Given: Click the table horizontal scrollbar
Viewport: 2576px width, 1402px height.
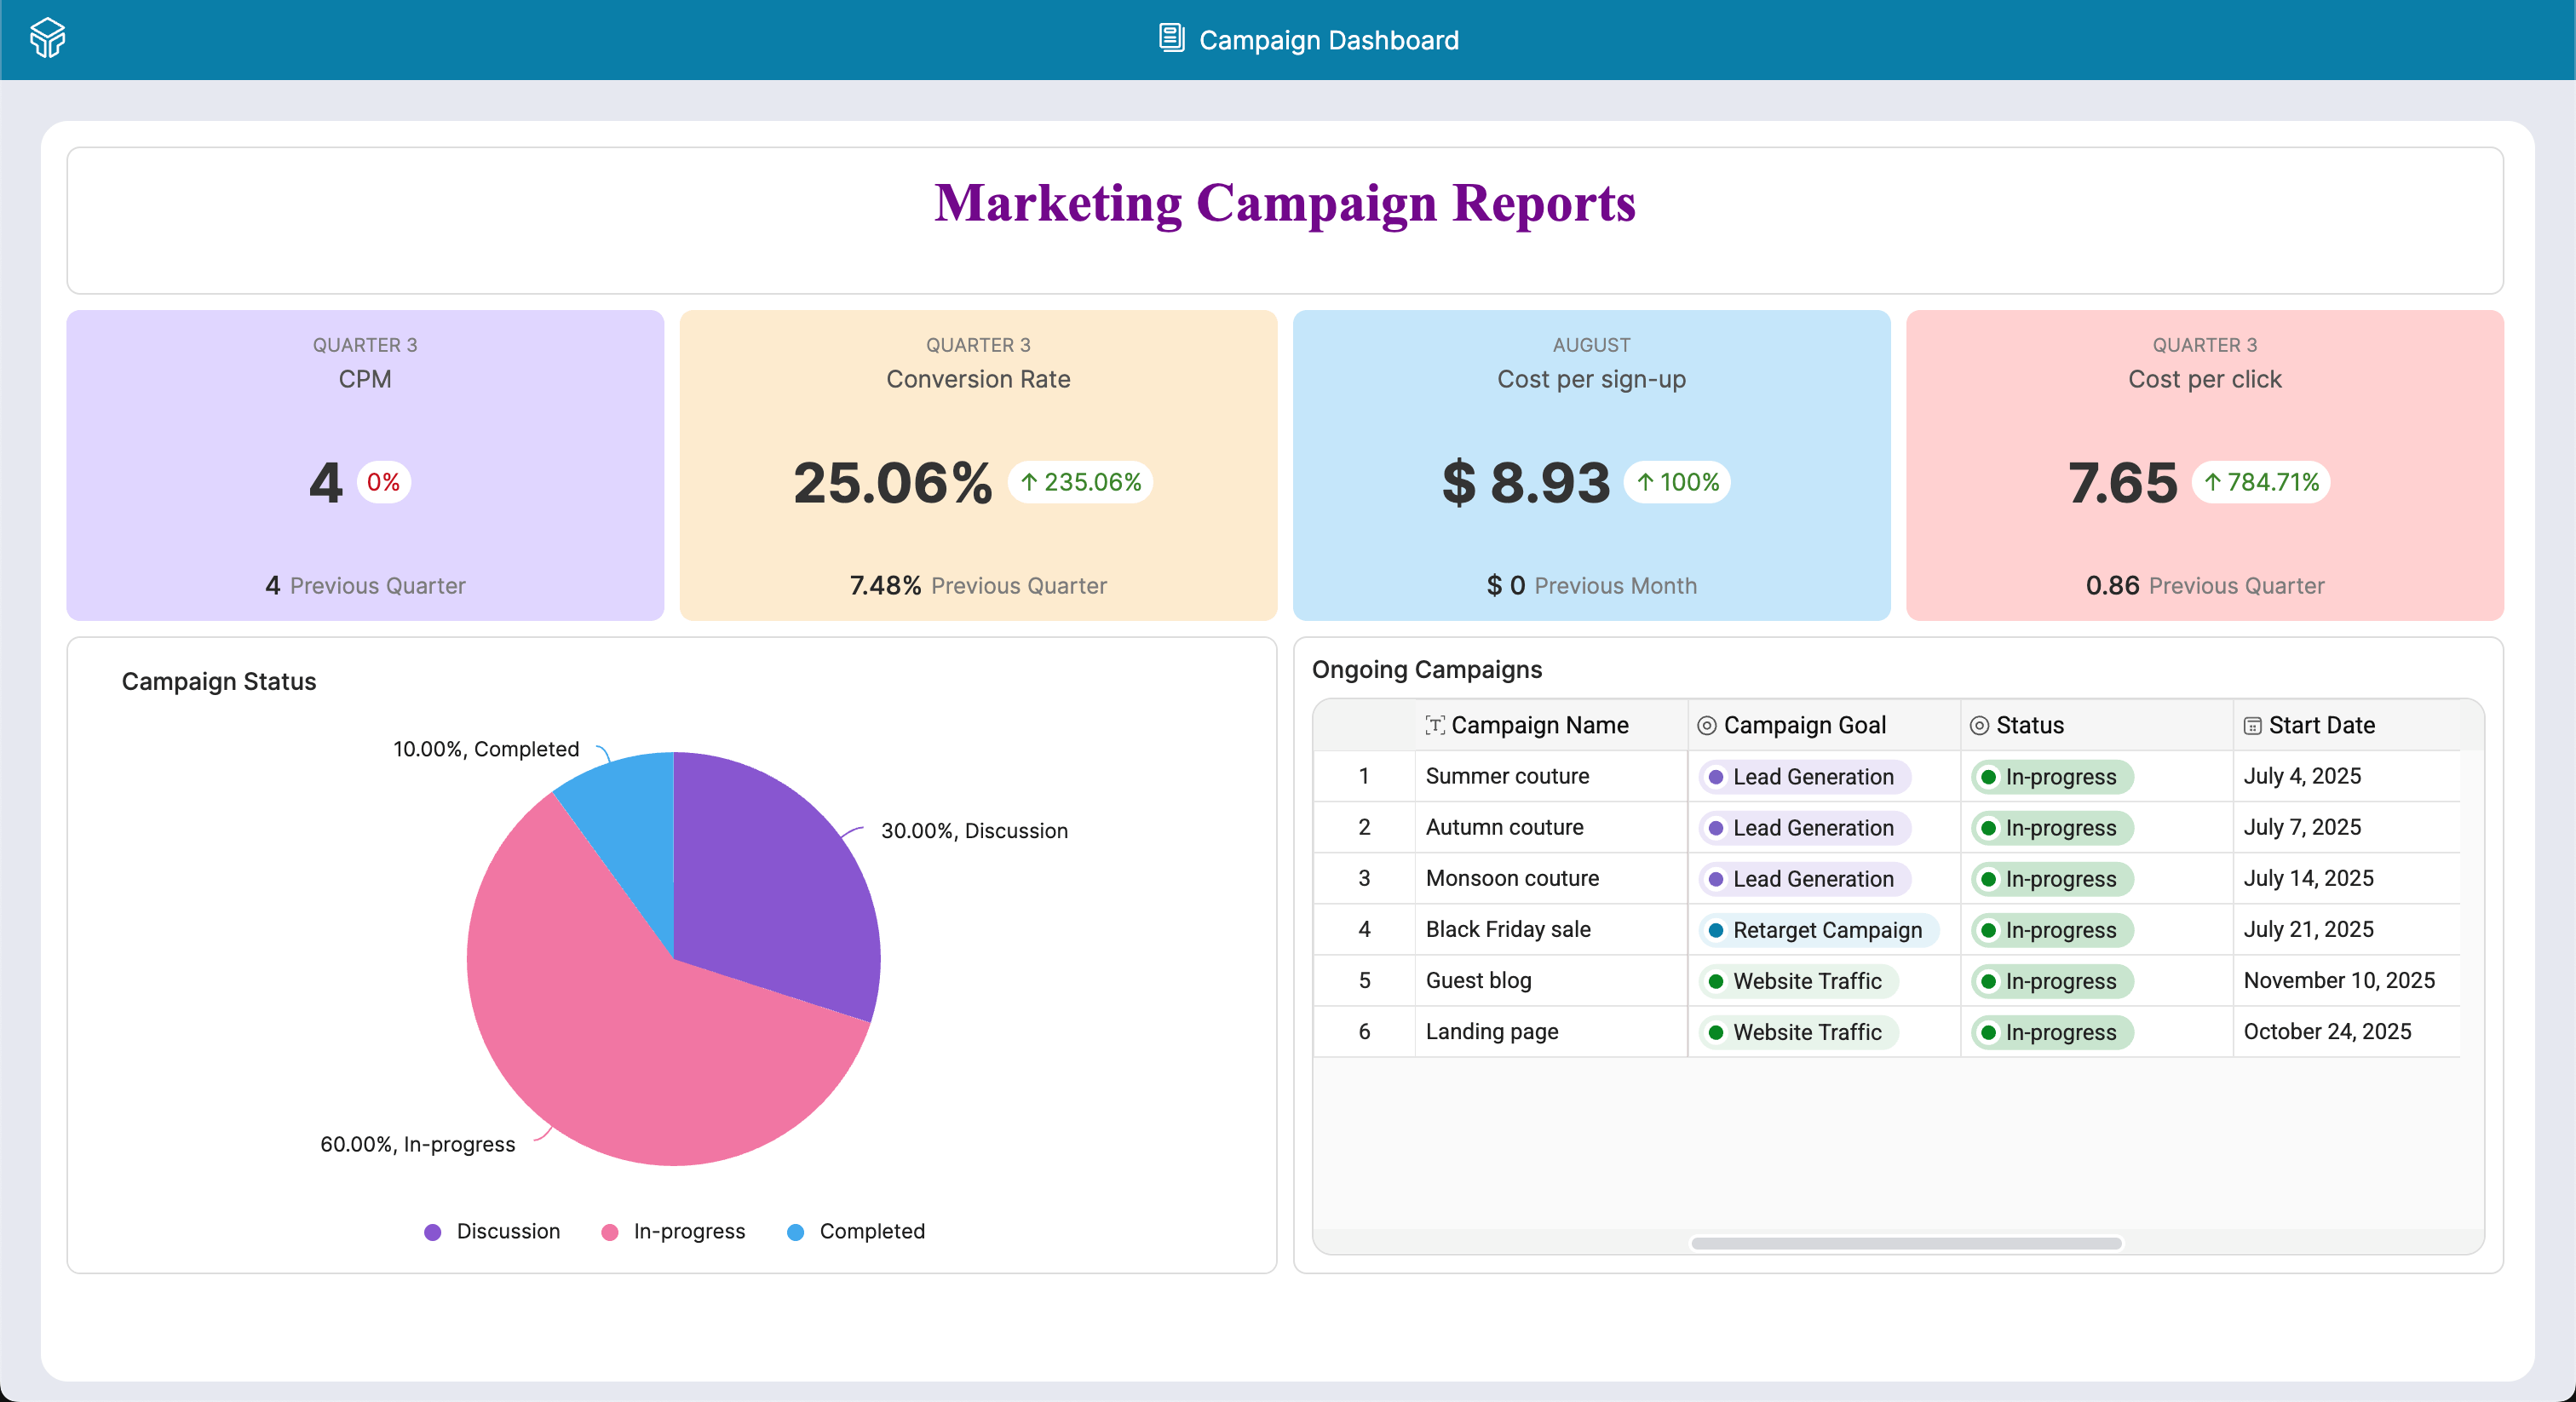Looking at the screenshot, I should pyautogui.click(x=1906, y=1243).
